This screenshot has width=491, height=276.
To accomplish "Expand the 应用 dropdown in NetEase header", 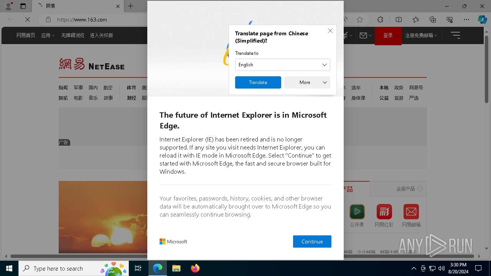I will pyautogui.click(x=48, y=35).
